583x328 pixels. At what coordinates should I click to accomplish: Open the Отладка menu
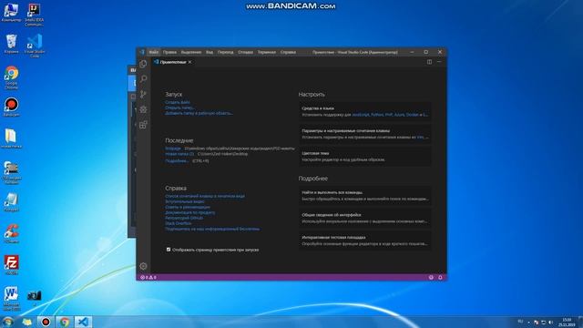[x=245, y=53]
